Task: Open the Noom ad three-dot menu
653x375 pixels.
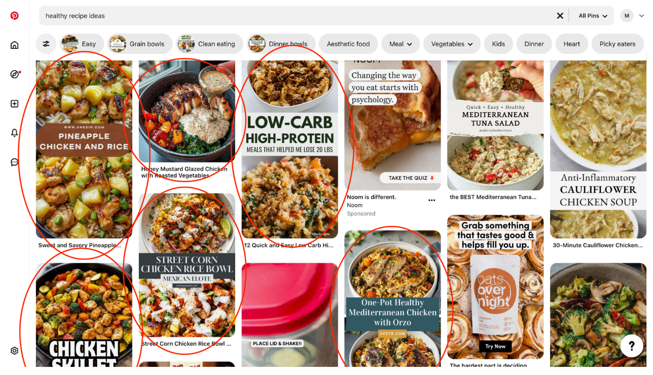Action: click(x=432, y=200)
